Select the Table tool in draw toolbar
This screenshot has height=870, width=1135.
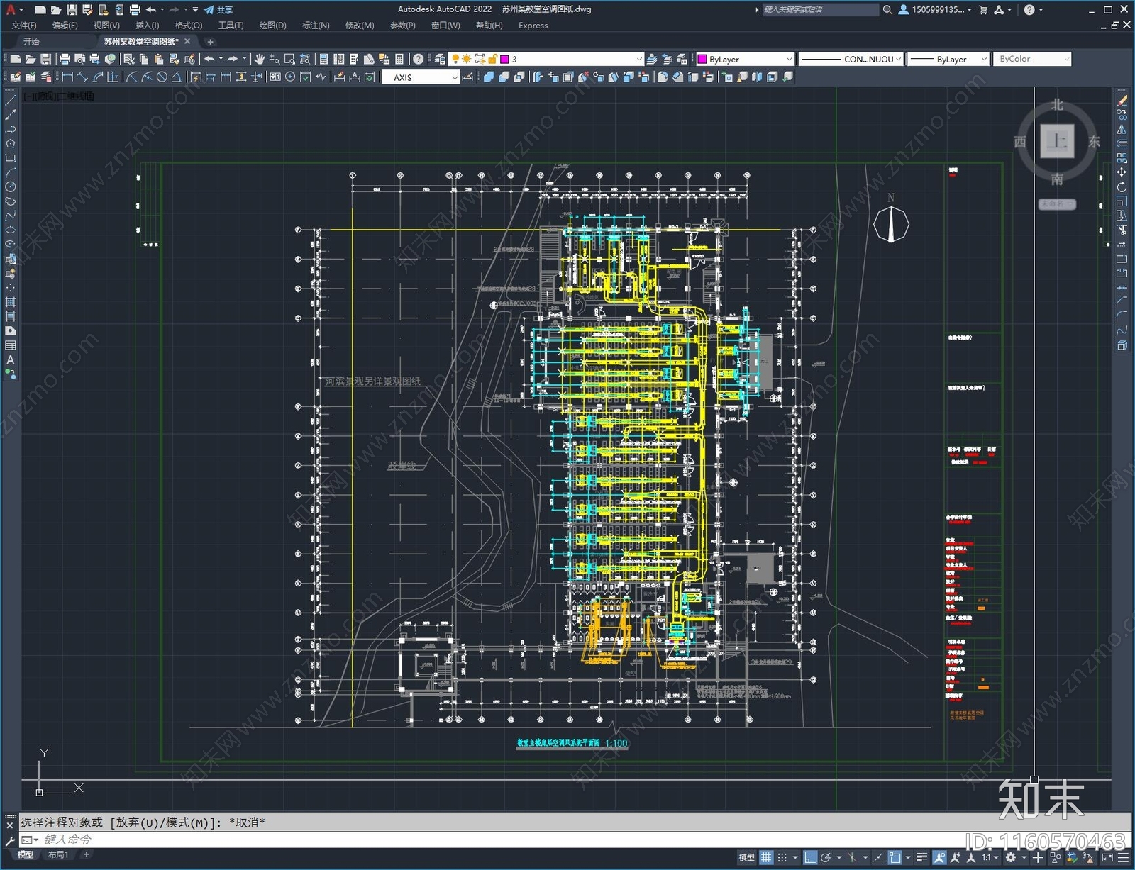tap(11, 346)
